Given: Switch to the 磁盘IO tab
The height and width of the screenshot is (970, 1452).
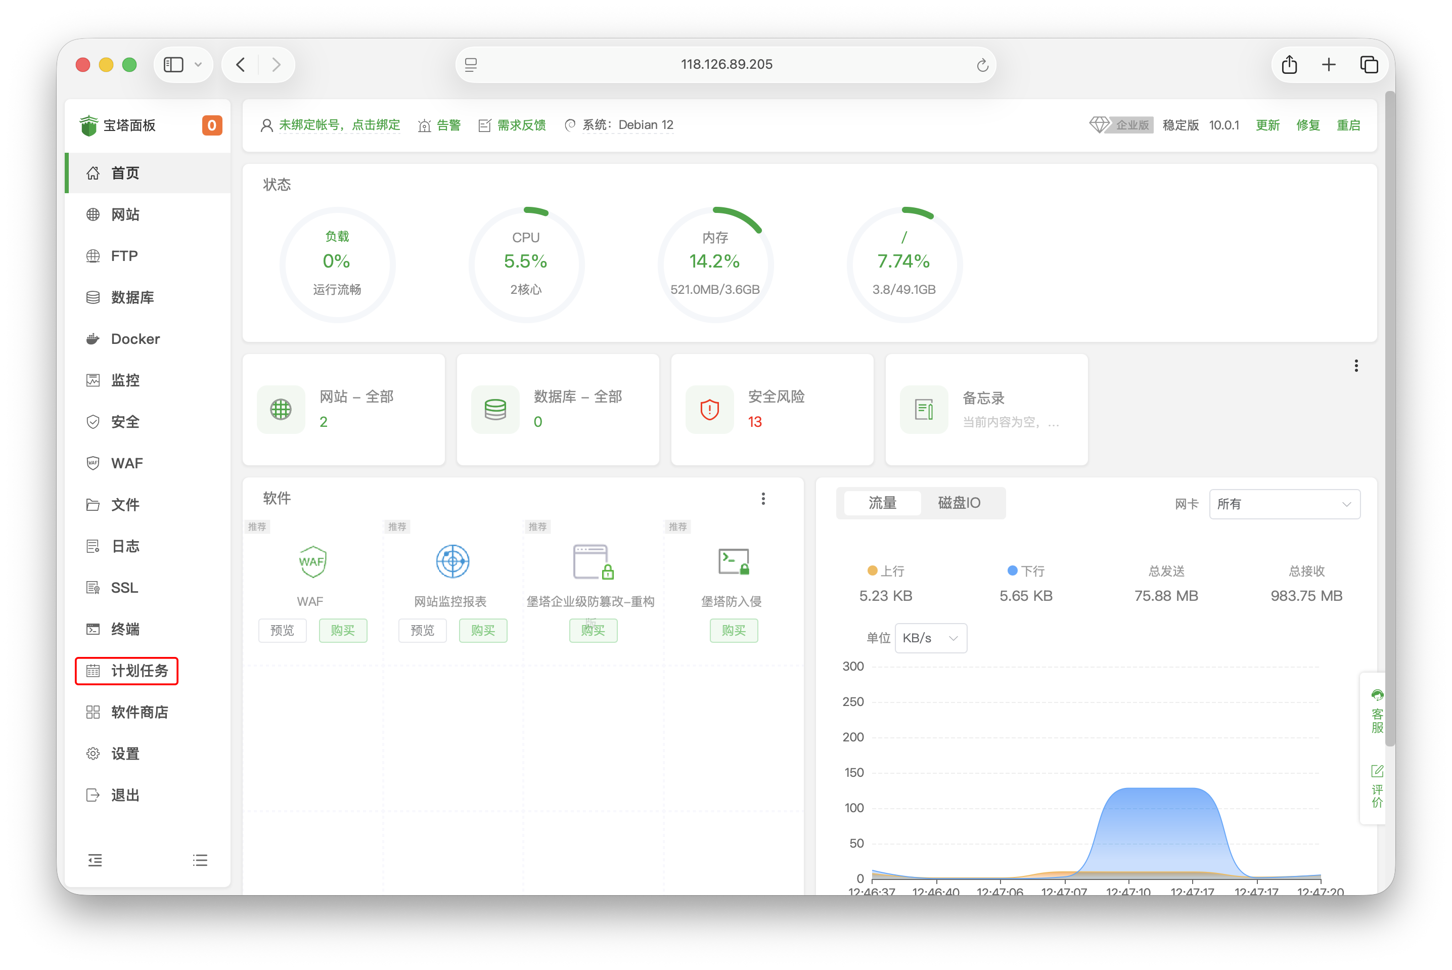Looking at the screenshot, I should [959, 503].
